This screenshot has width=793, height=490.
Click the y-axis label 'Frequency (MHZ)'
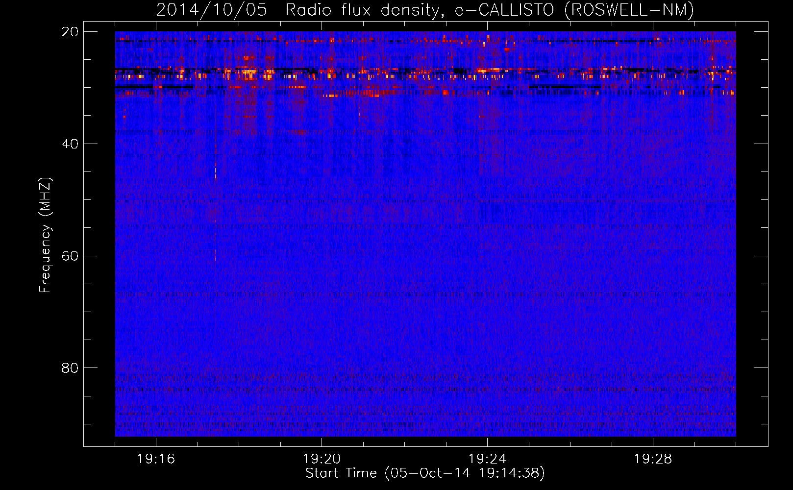pos(45,235)
